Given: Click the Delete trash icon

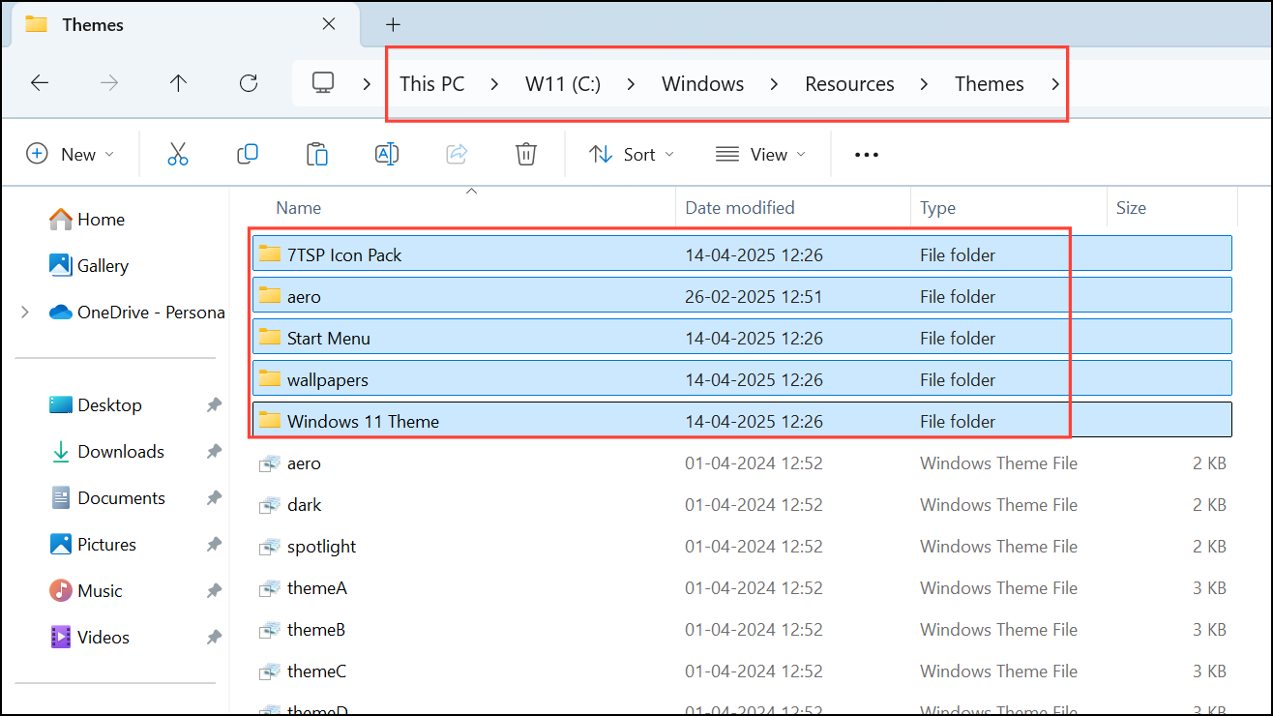Looking at the screenshot, I should click(x=526, y=154).
